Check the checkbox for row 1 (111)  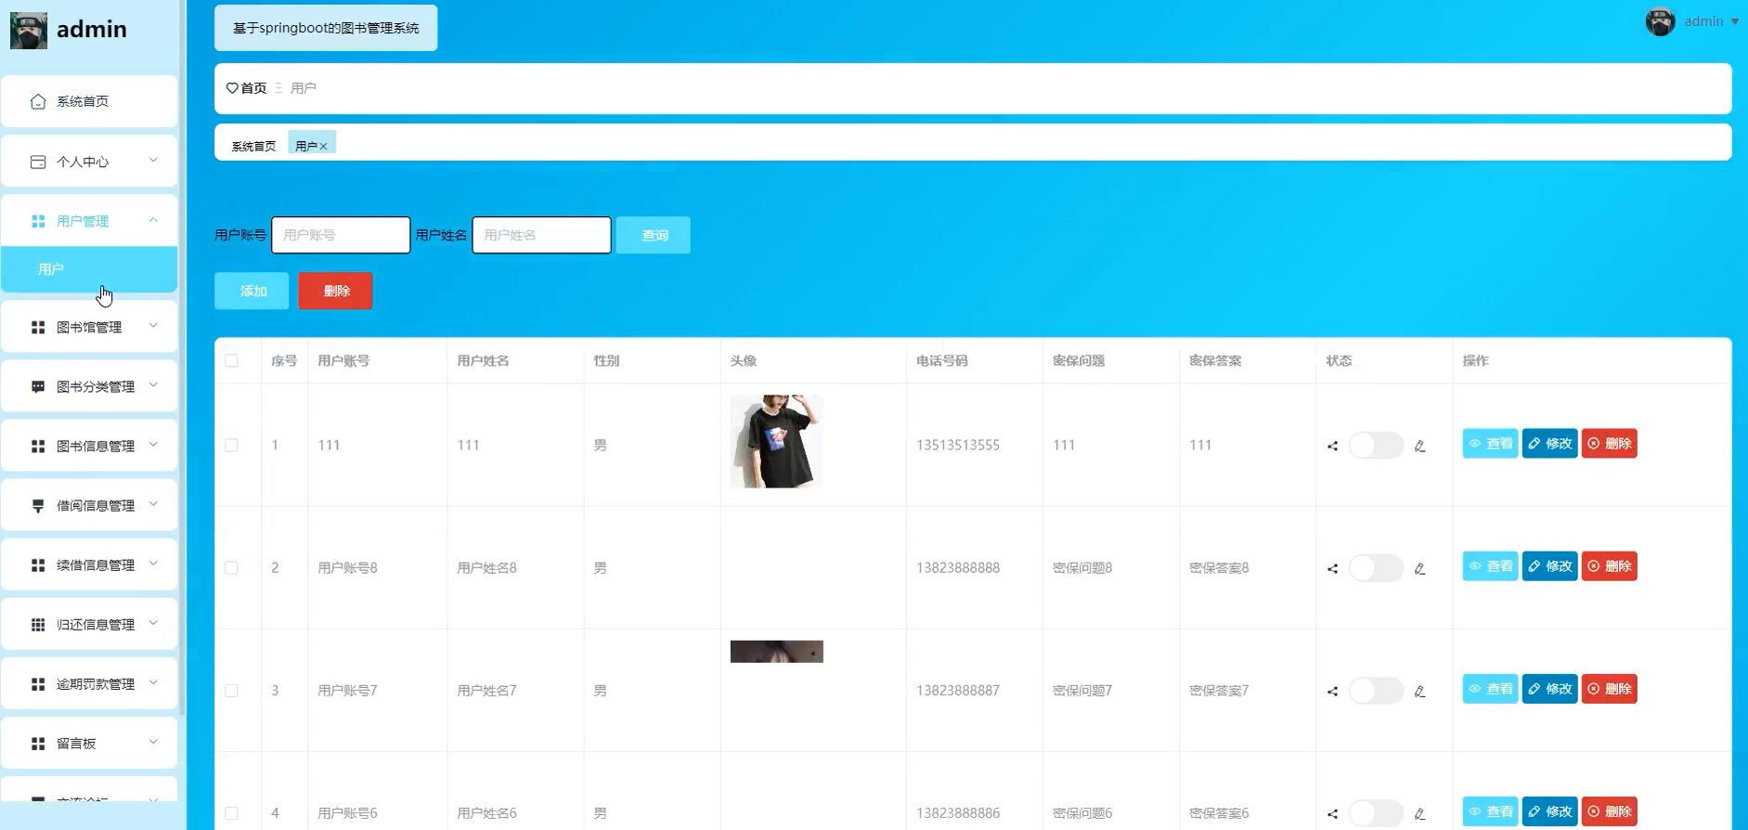coord(231,445)
